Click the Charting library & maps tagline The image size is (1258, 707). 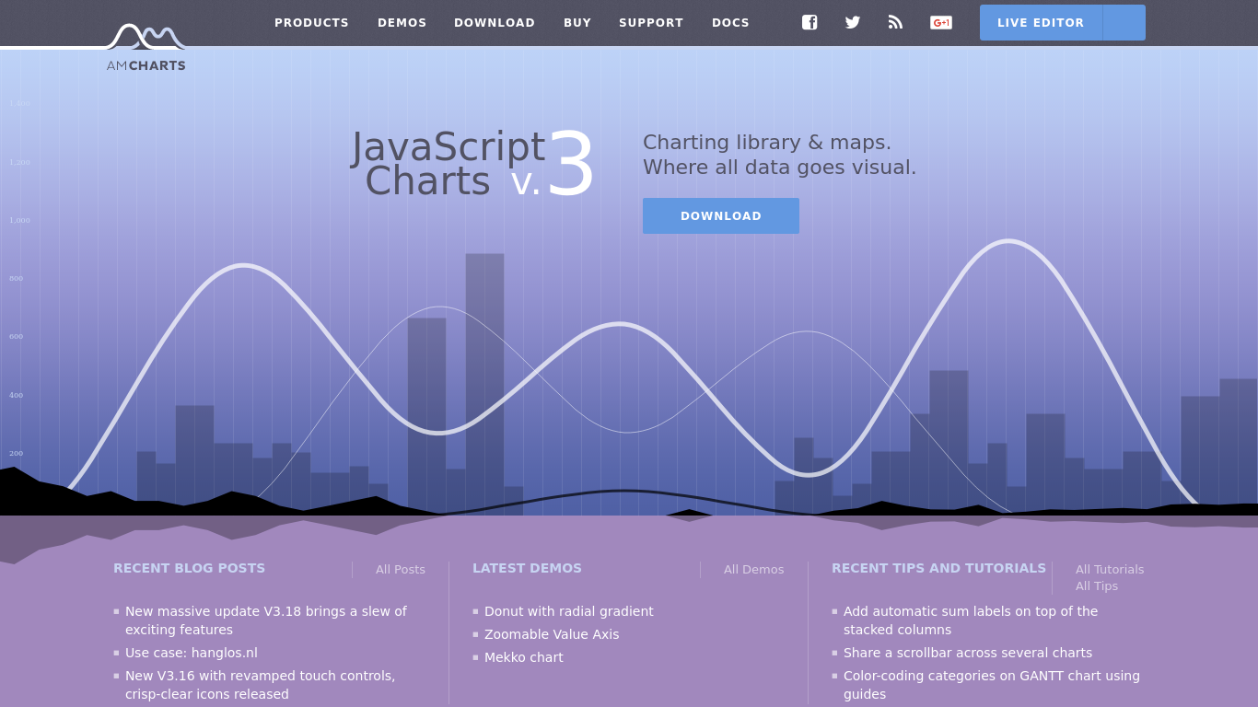pyautogui.click(x=779, y=155)
